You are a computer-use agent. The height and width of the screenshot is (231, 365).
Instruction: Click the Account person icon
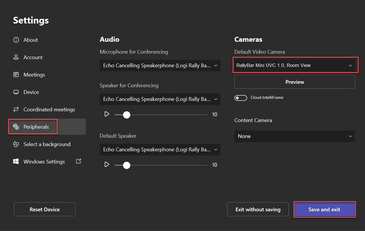pos(16,57)
